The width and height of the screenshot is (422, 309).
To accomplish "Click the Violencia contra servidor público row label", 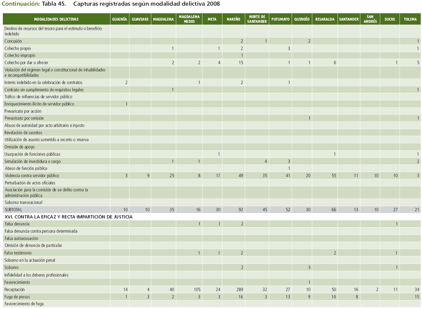I will click(32, 175).
